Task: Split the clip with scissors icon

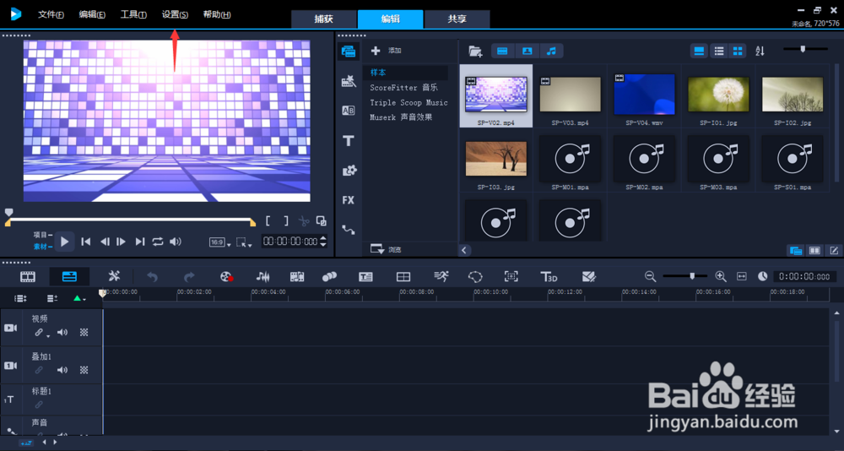Action: (x=304, y=221)
